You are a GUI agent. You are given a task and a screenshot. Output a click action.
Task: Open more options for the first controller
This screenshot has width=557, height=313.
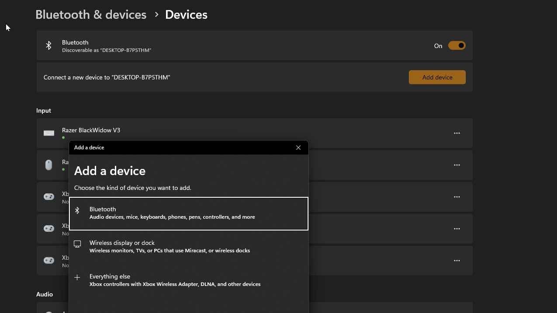coord(457,197)
